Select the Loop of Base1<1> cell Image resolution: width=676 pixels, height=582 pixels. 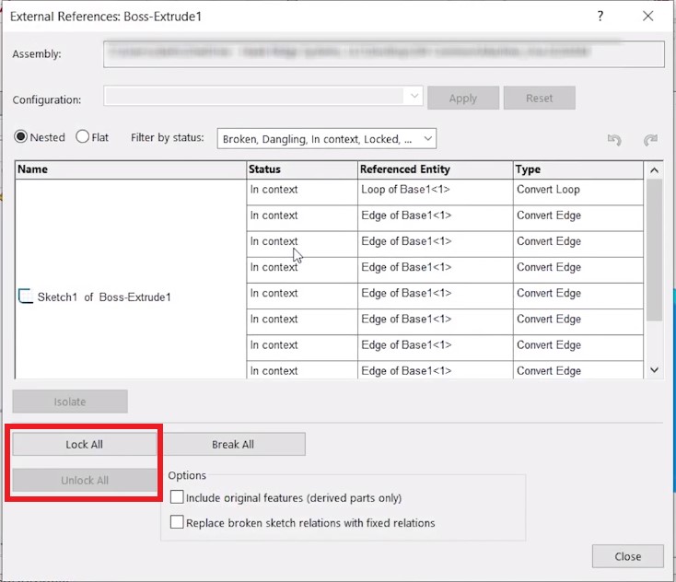tap(434, 190)
